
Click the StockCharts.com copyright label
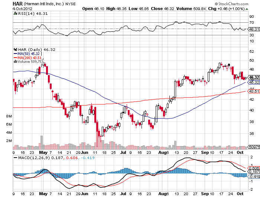click(231, 4)
